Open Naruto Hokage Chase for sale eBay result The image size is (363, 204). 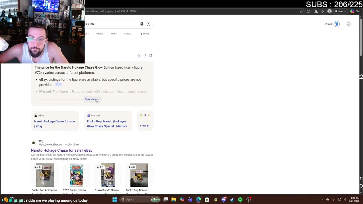click(62, 150)
